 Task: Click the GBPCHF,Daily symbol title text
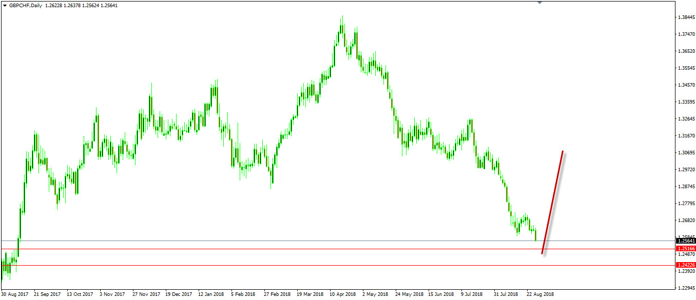(x=26, y=6)
